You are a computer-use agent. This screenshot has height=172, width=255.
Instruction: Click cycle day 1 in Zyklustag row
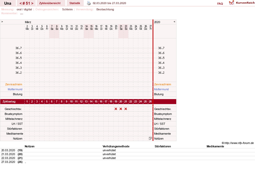pyautogui.click(x=27, y=102)
